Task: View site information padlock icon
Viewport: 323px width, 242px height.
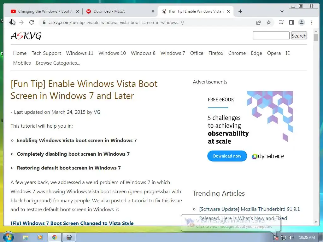Action: point(44,22)
